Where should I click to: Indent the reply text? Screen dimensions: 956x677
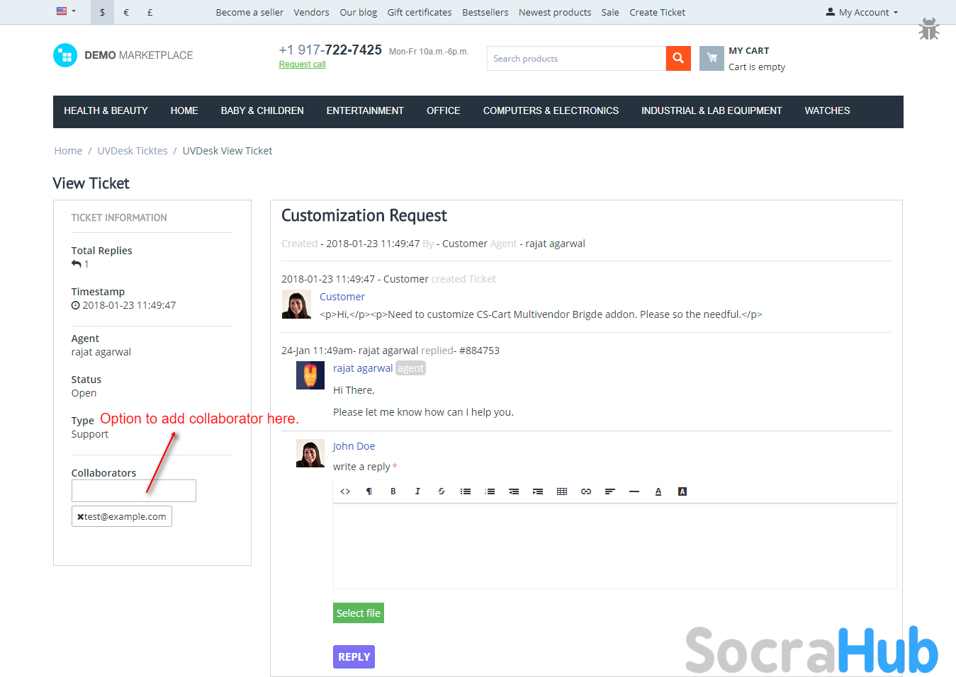(538, 491)
